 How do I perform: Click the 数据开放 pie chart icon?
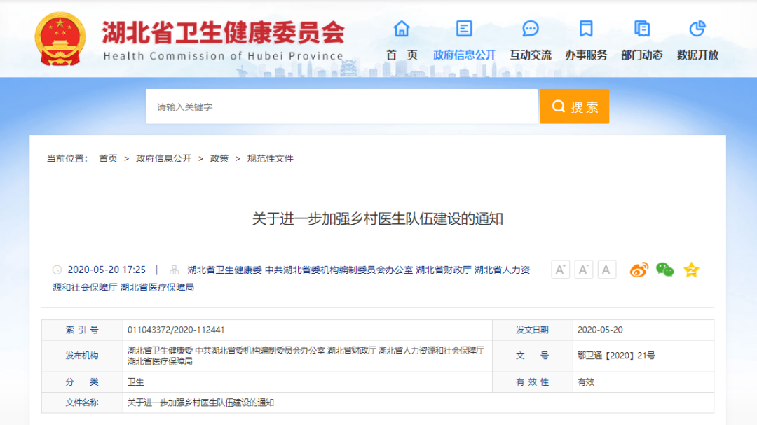(x=697, y=29)
